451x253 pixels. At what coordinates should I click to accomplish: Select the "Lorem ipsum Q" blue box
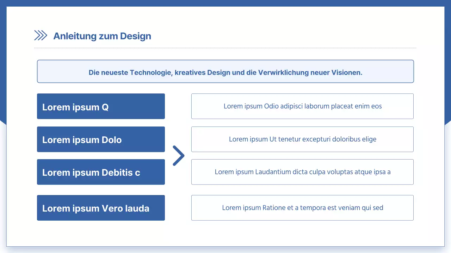point(101,106)
